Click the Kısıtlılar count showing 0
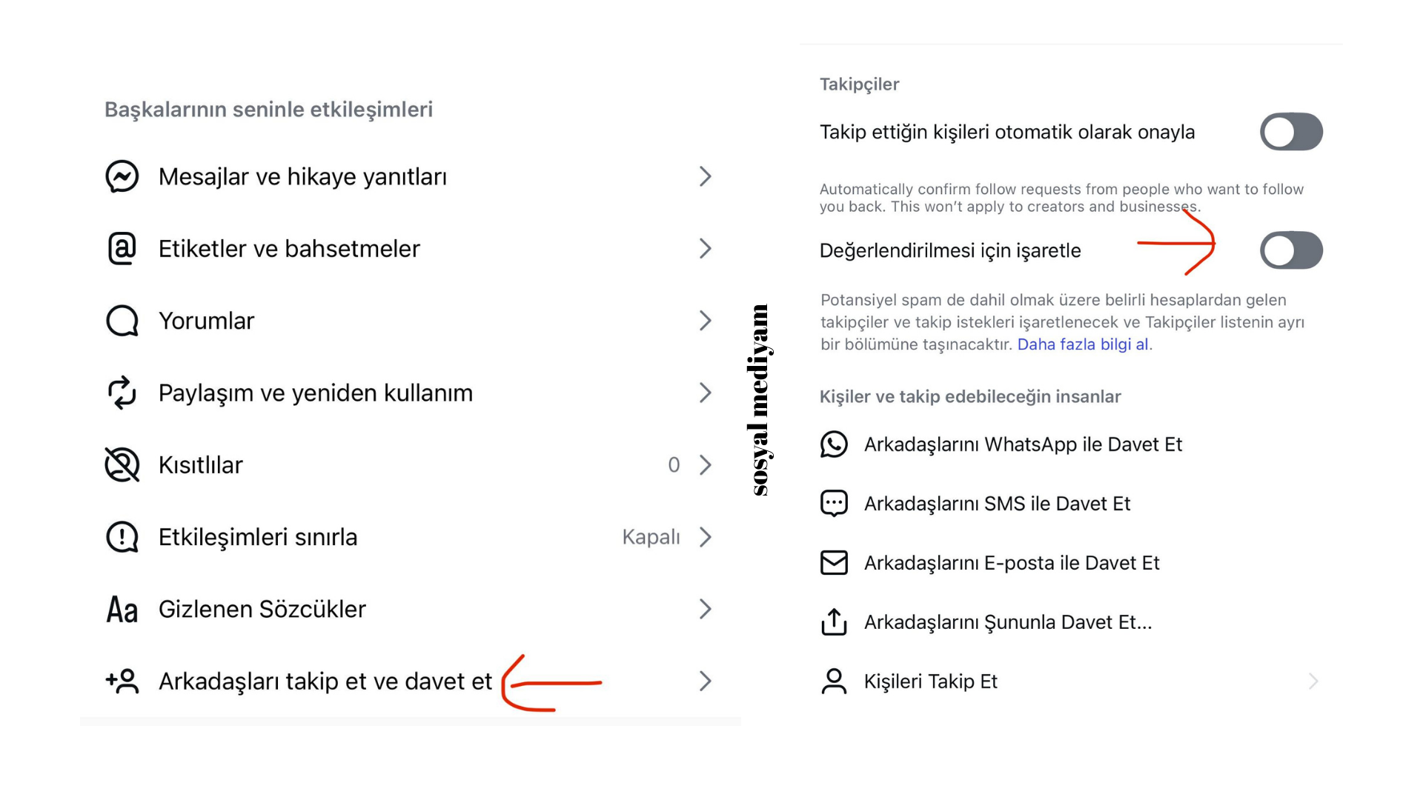Viewport: 1423px width, 800px height. tap(674, 465)
